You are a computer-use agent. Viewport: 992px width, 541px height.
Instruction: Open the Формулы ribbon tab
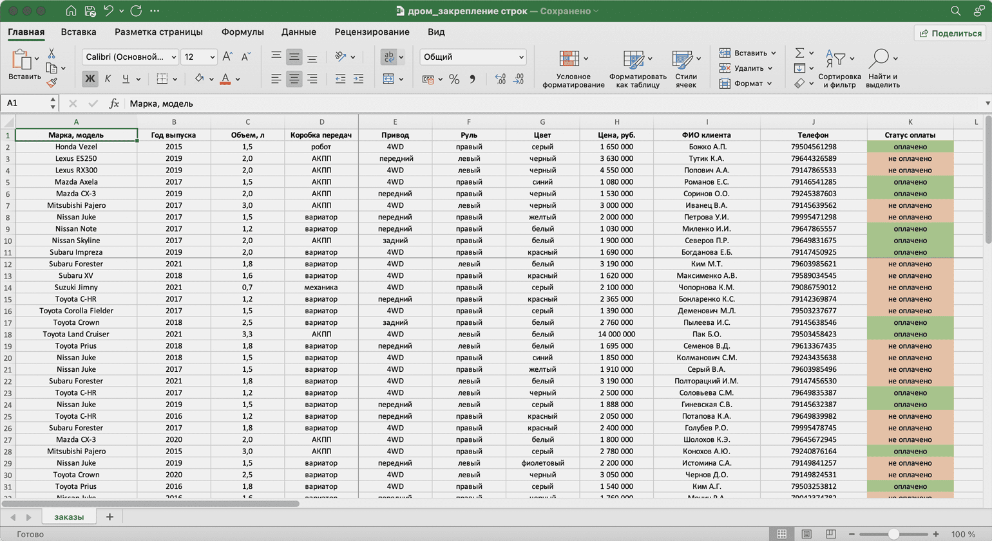242,32
